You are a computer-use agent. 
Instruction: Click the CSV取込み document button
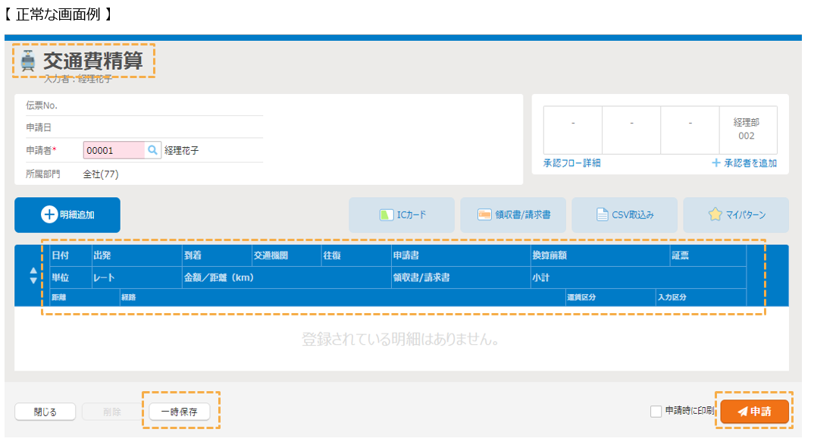pos(625,215)
